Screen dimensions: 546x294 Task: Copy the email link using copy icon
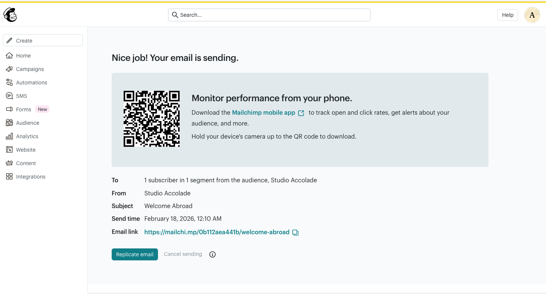coord(295,232)
